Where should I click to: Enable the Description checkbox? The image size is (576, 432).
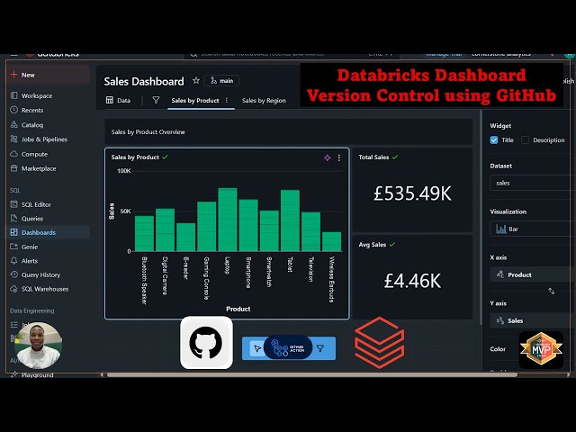click(526, 140)
